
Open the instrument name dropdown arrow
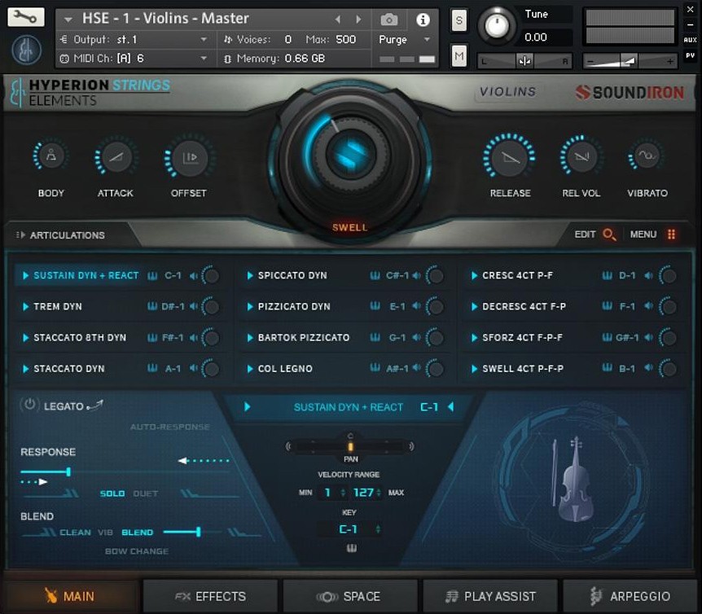click(x=68, y=20)
